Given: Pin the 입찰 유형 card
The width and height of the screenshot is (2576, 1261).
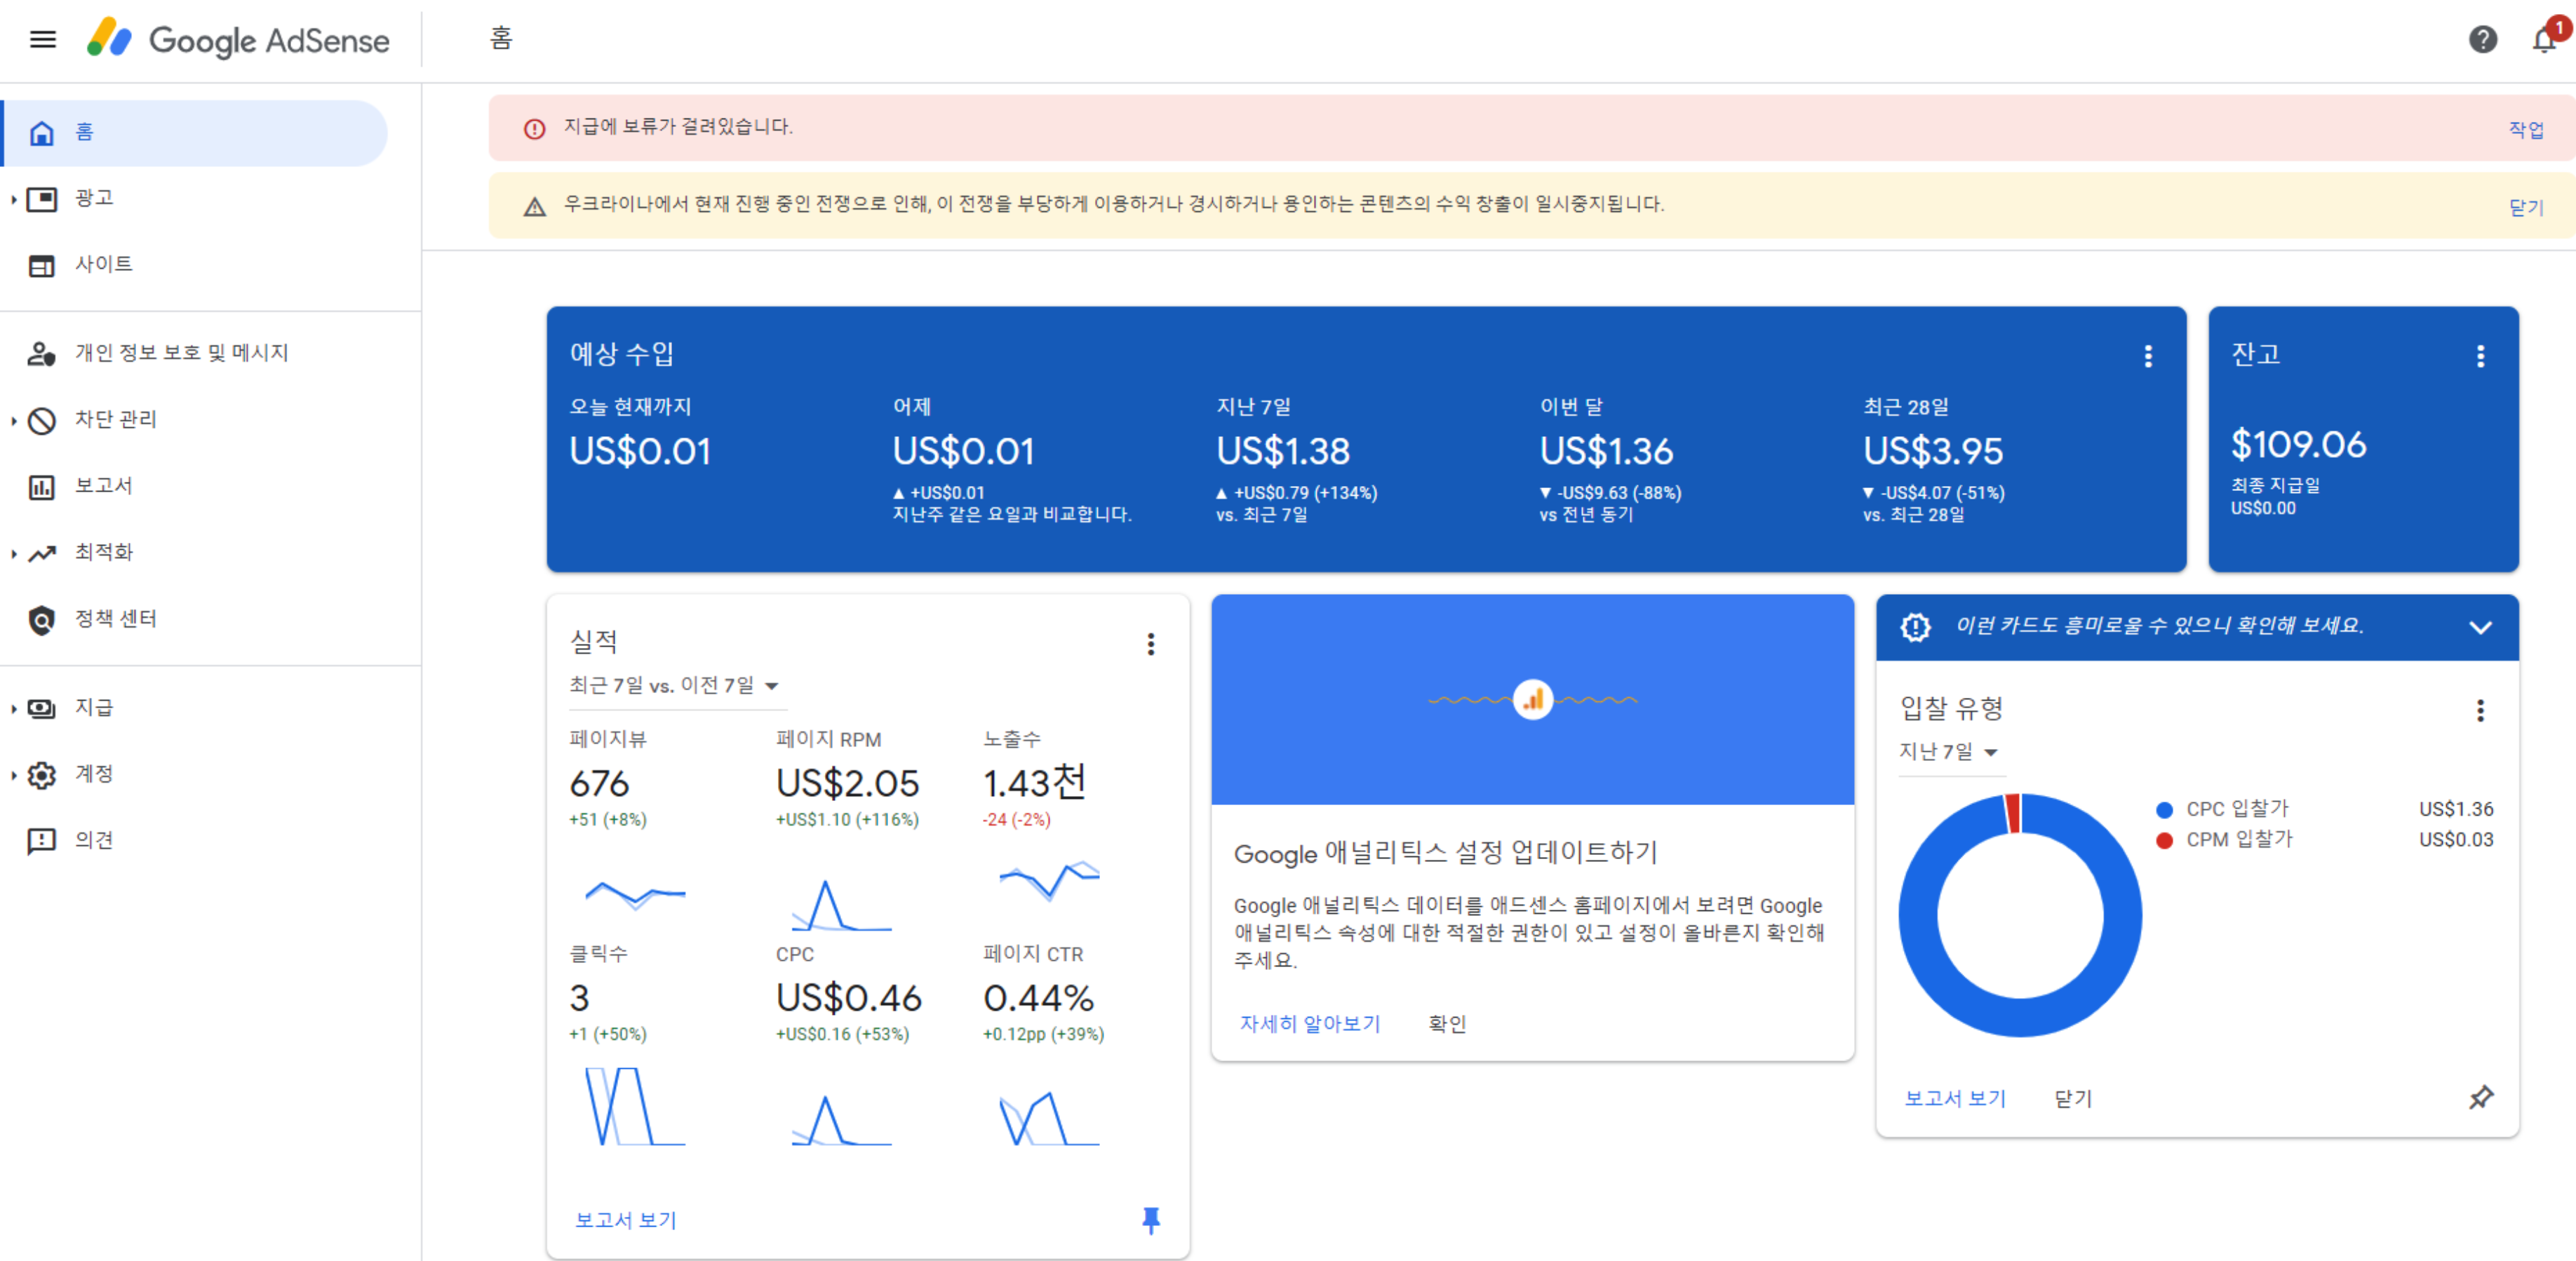Looking at the screenshot, I should [x=2480, y=1097].
